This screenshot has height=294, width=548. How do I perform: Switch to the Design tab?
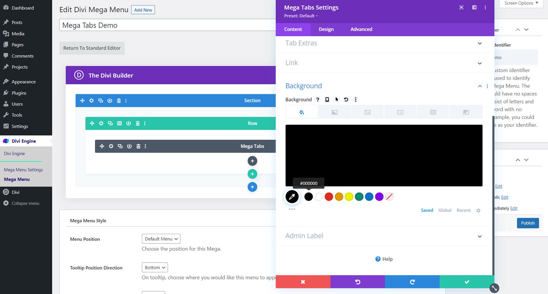click(326, 29)
